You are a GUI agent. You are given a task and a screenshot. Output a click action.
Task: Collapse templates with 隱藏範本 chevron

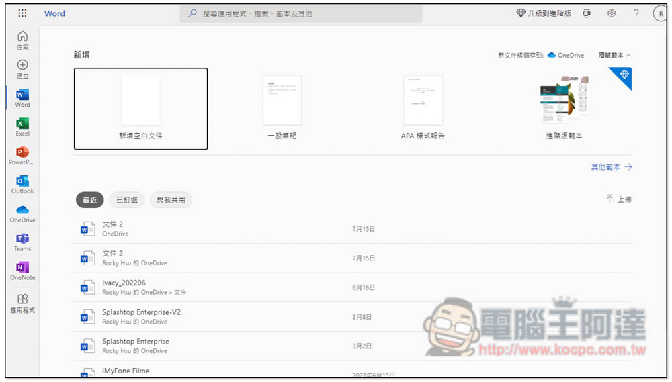(x=615, y=55)
